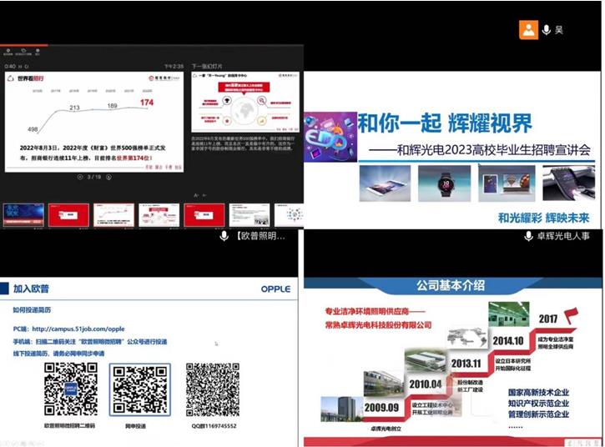Image resolution: width=605 pixels, height=447 pixels.
Task: Click the middle icon in presenter view toolbar
Action: pos(23,52)
